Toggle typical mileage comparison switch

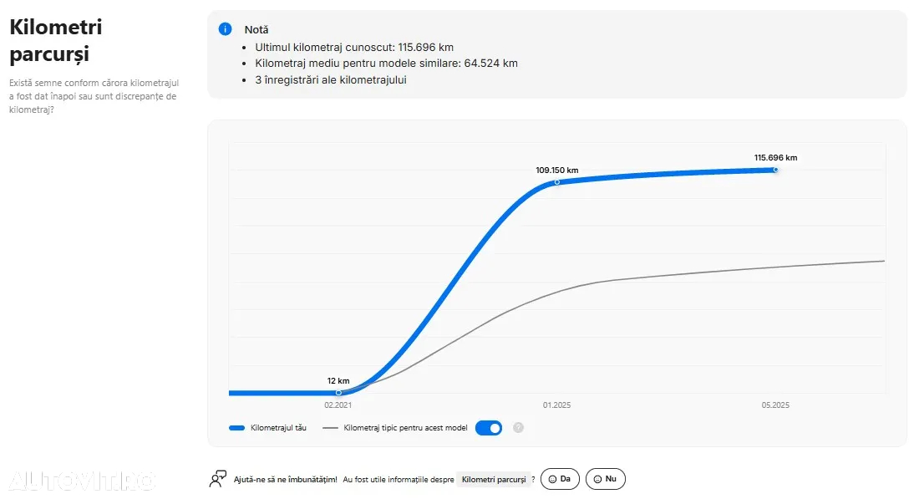pos(488,428)
